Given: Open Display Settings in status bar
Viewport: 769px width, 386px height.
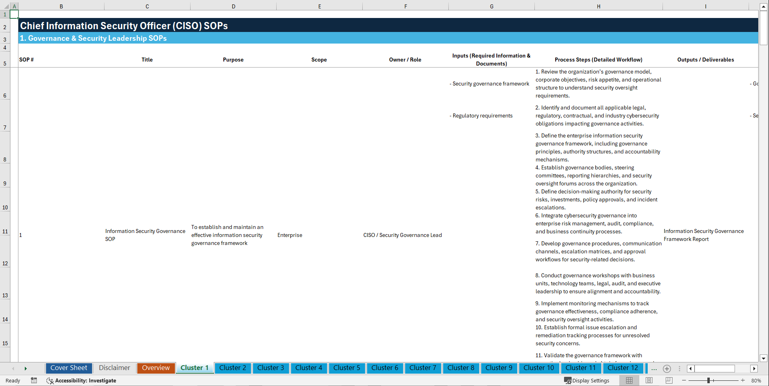Looking at the screenshot, I should [x=587, y=380].
